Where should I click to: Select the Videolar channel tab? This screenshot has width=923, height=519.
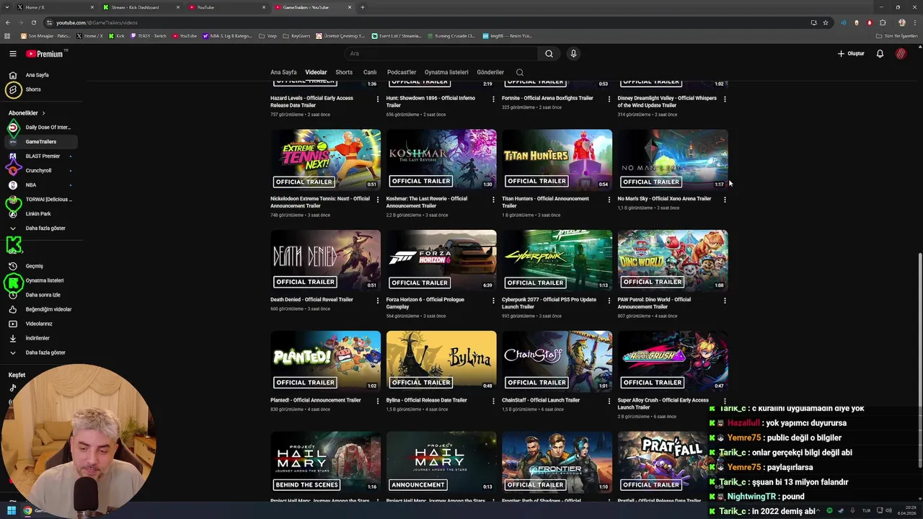(316, 72)
